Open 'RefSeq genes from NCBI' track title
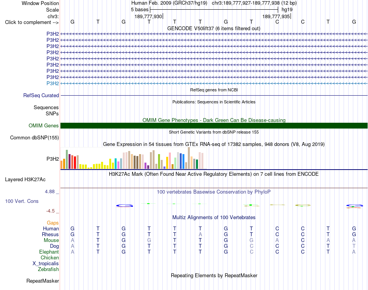 pyautogui.click(x=214, y=90)
